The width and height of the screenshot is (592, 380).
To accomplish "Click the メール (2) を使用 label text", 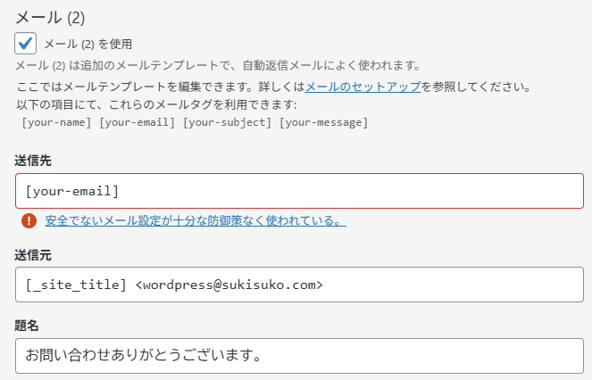I will point(88,44).
